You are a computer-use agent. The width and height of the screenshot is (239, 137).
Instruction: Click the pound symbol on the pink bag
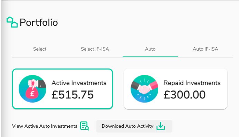click(32, 93)
